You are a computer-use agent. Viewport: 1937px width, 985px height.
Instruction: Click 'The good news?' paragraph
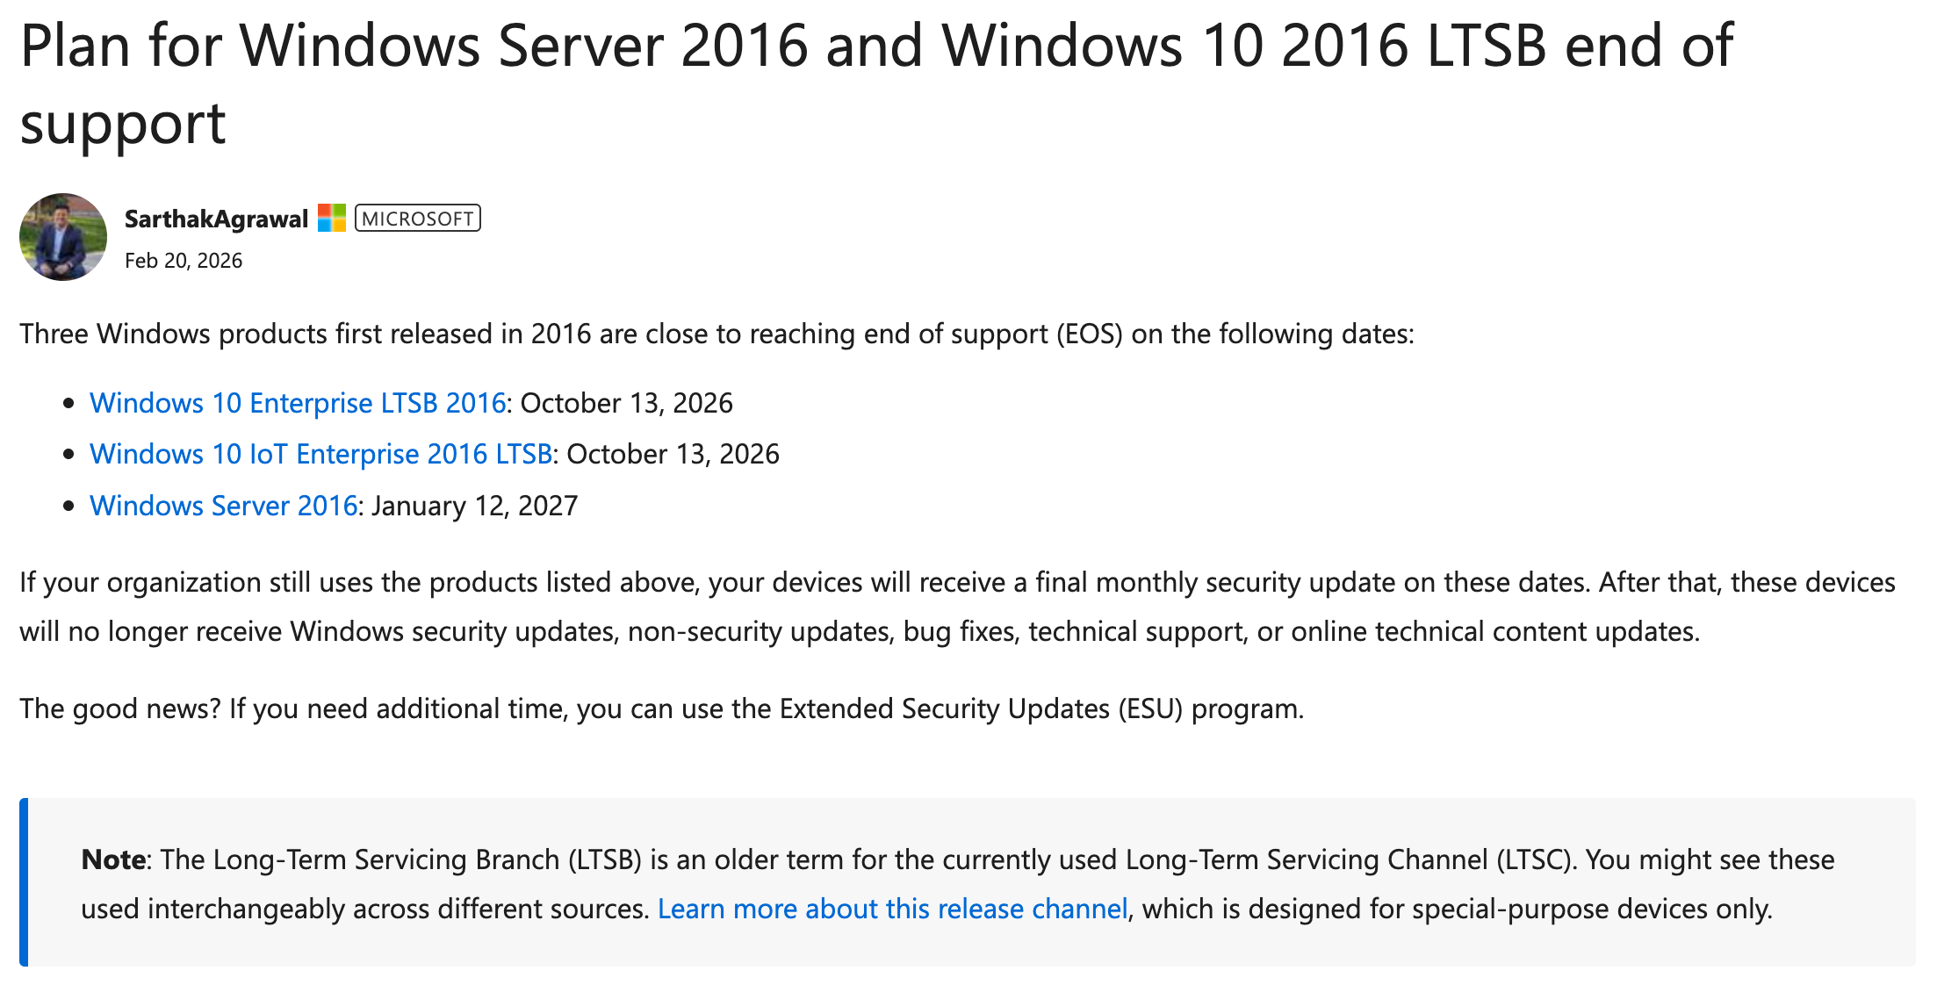coord(661,708)
